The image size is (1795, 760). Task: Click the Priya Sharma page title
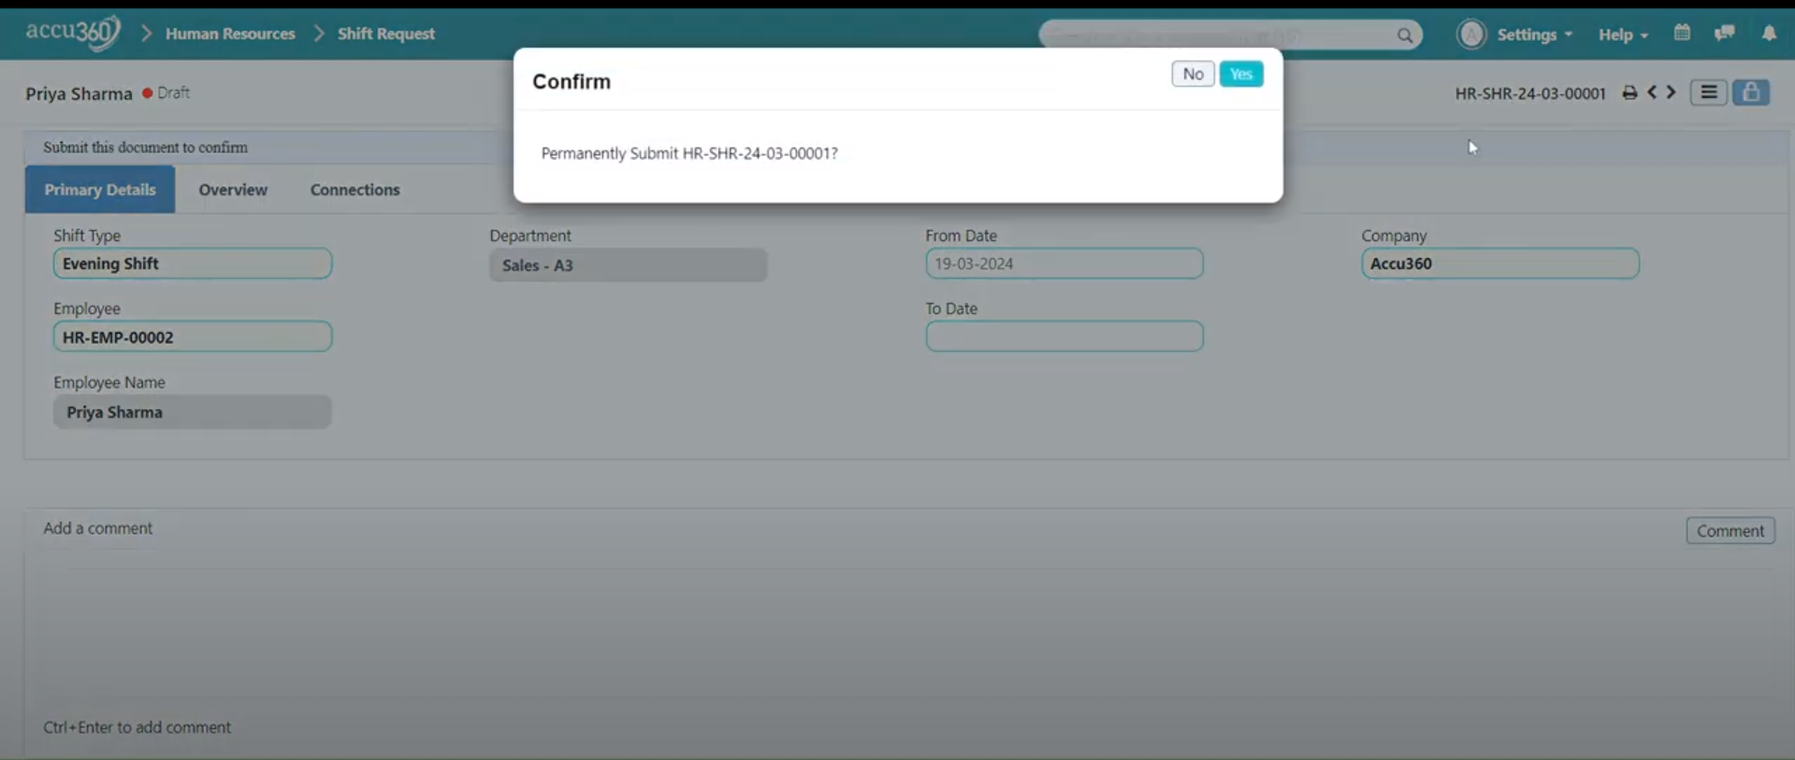(79, 93)
